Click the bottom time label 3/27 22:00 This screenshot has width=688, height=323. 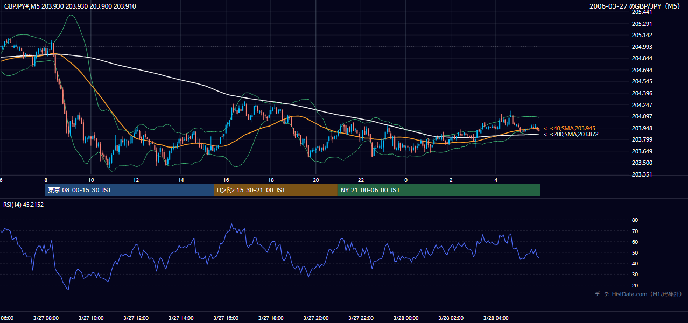361,318
